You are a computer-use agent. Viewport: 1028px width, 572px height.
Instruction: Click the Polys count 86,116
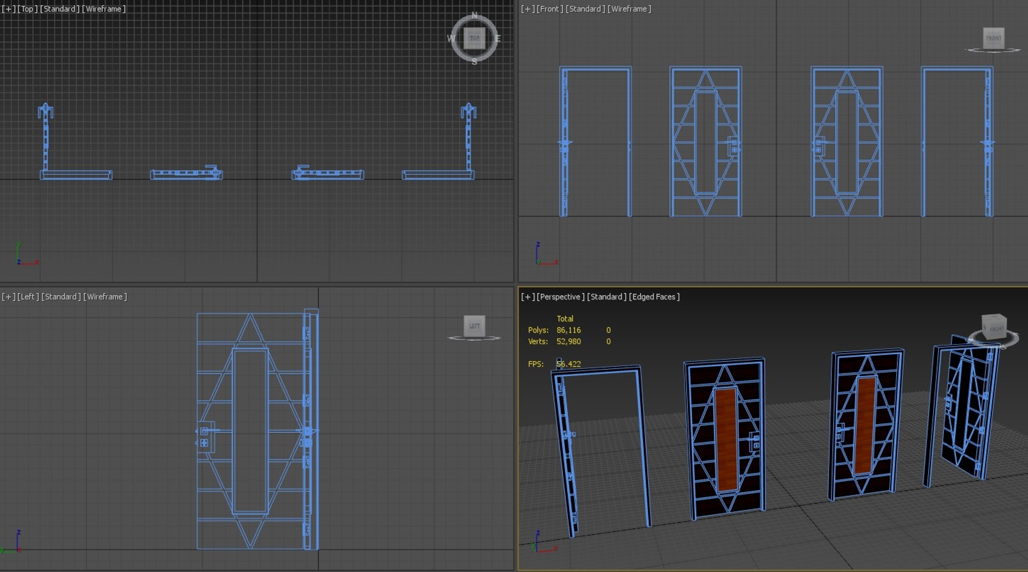(x=569, y=330)
